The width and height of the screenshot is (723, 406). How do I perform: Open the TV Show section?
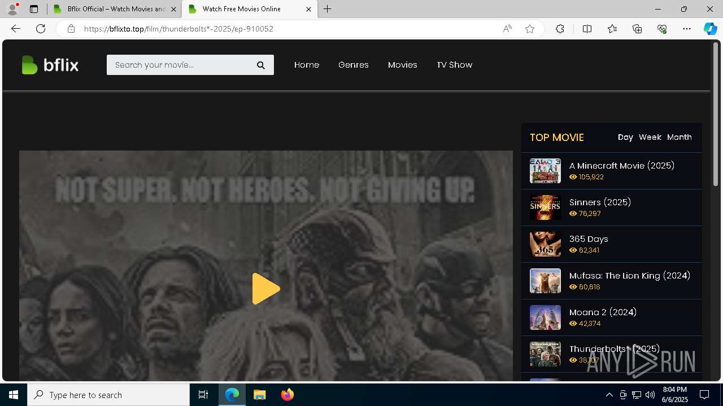click(454, 65)
